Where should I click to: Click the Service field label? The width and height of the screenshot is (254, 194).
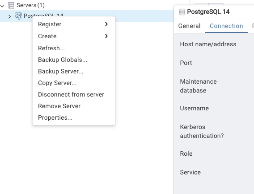tap(190, 172)
